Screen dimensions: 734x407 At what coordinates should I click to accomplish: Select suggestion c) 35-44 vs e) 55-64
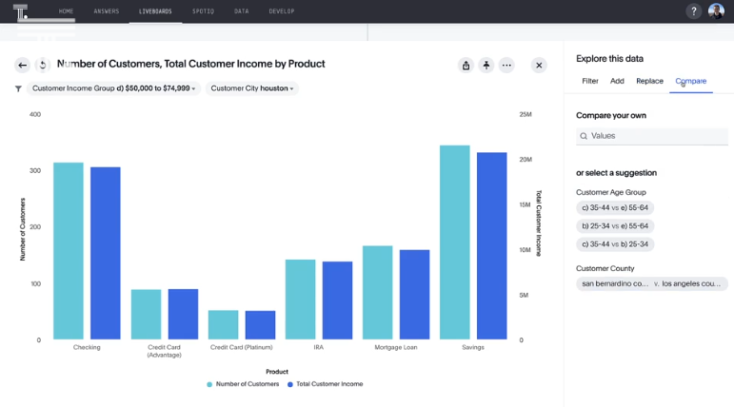(615, 207)
